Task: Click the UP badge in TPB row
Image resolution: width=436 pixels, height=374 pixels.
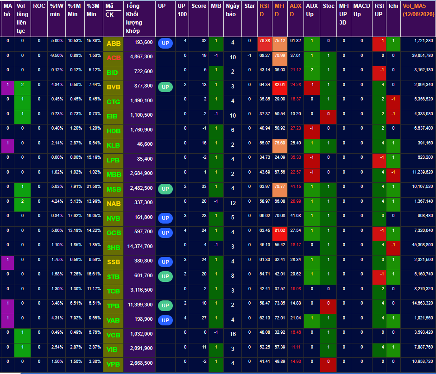Action: (165, 305)
